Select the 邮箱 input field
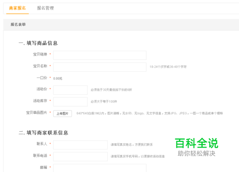This screenshot has width=239, height=172. [100, 168]
